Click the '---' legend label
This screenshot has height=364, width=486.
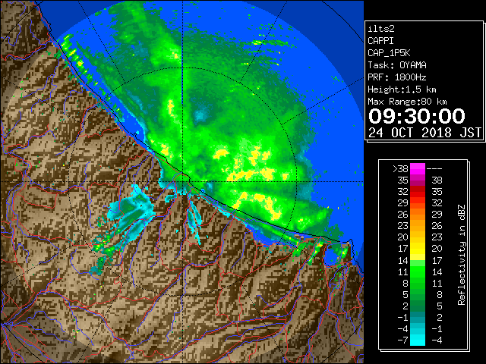point(434,169)
